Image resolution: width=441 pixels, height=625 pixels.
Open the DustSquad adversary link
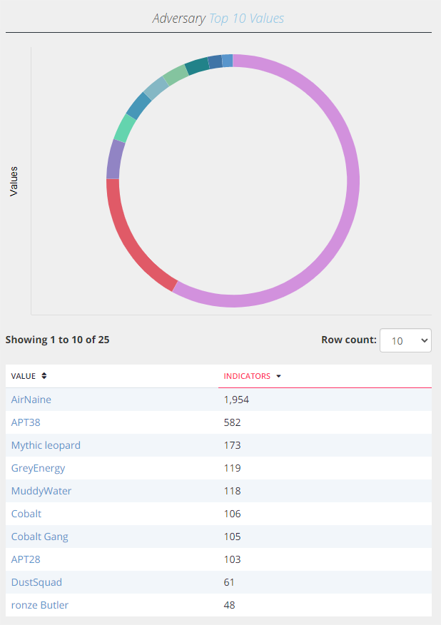tap(36, 582)
